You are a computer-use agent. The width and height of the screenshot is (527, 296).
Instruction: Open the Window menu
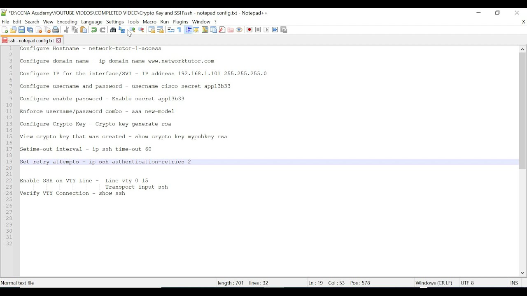point(201,21)
